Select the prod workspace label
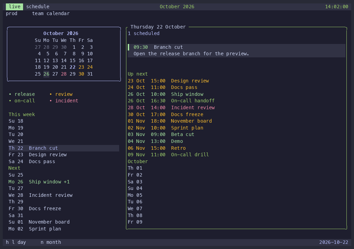 point(11,13)
